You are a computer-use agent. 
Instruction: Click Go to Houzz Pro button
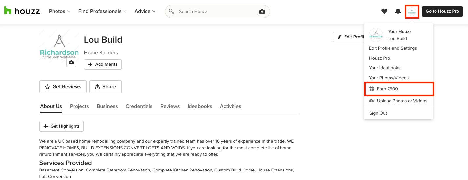442,11
